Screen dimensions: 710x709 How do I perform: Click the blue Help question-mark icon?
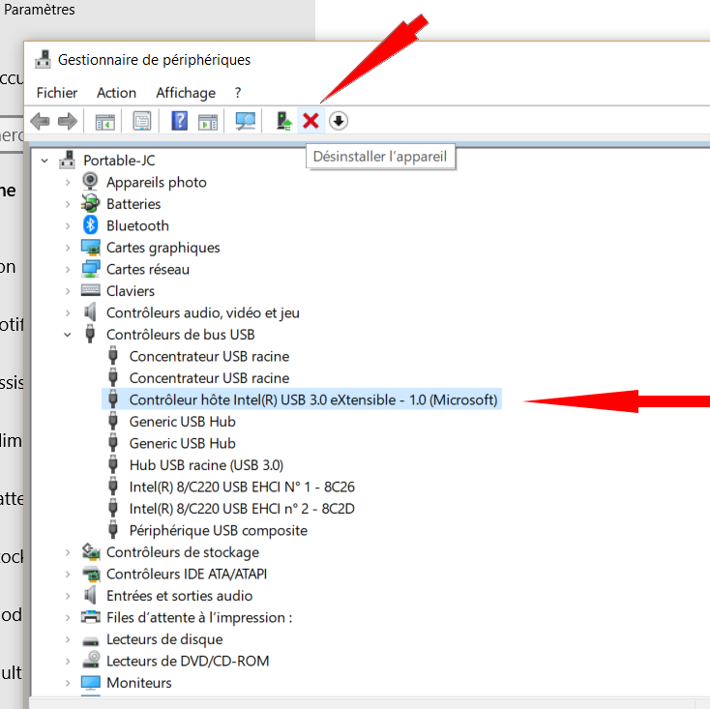tap(179, 121)
